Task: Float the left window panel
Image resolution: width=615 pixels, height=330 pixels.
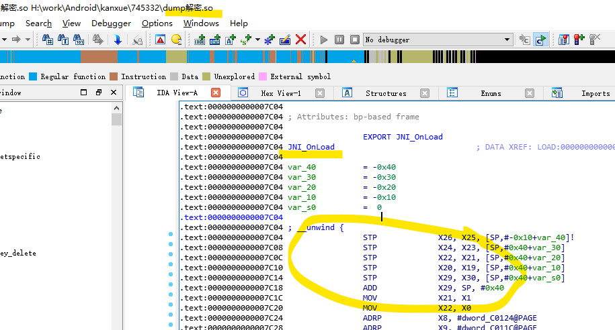Action: [x=98, y=93]
